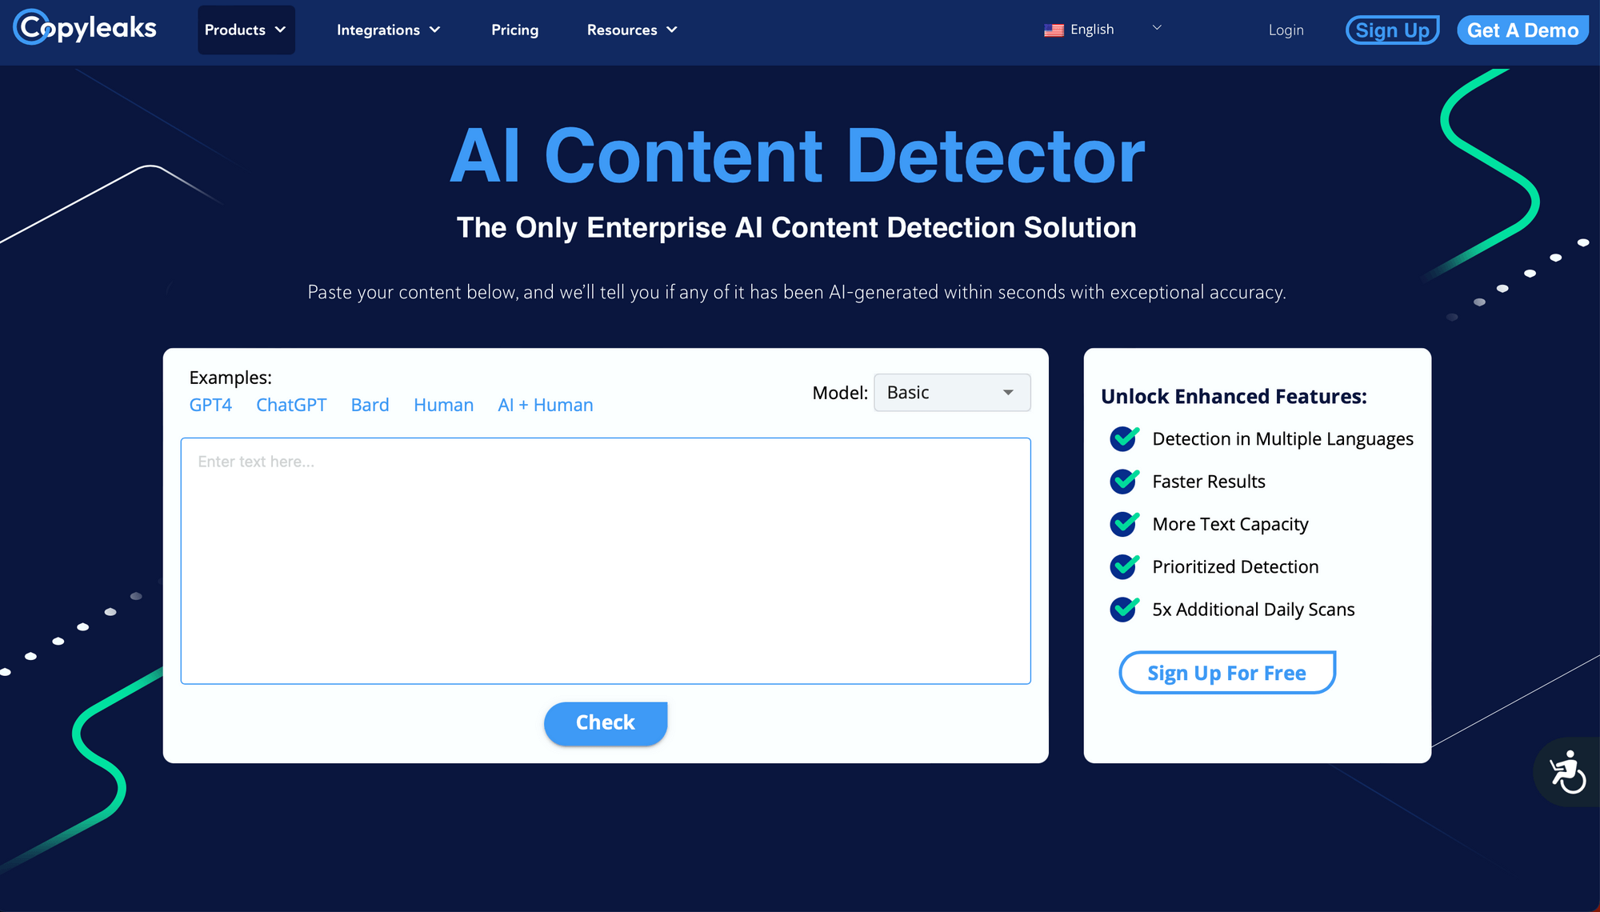Select the Faster Results checkbox
The height and width of the screenshot is (912, 1600).
click(1126, 482)
